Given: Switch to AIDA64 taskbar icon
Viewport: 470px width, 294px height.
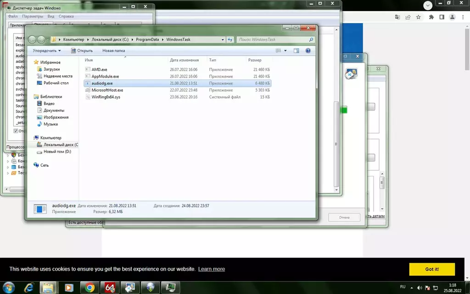Looking at the screenshot, I should tap(109, 288).
